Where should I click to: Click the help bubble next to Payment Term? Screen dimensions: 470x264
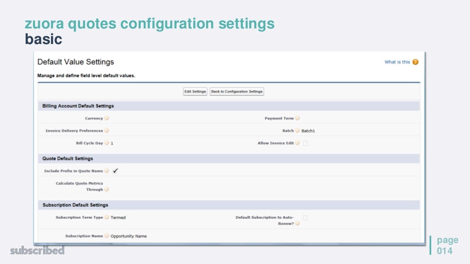point(297,118)
